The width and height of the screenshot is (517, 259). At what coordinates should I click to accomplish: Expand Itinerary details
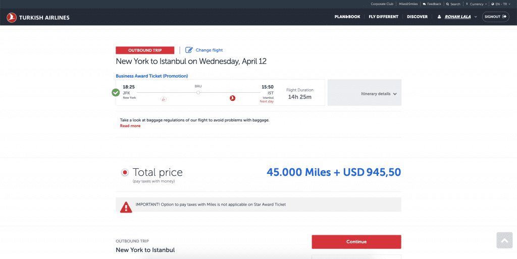coord(365,93)
